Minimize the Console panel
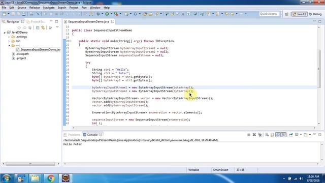 [x=314, y=134]
